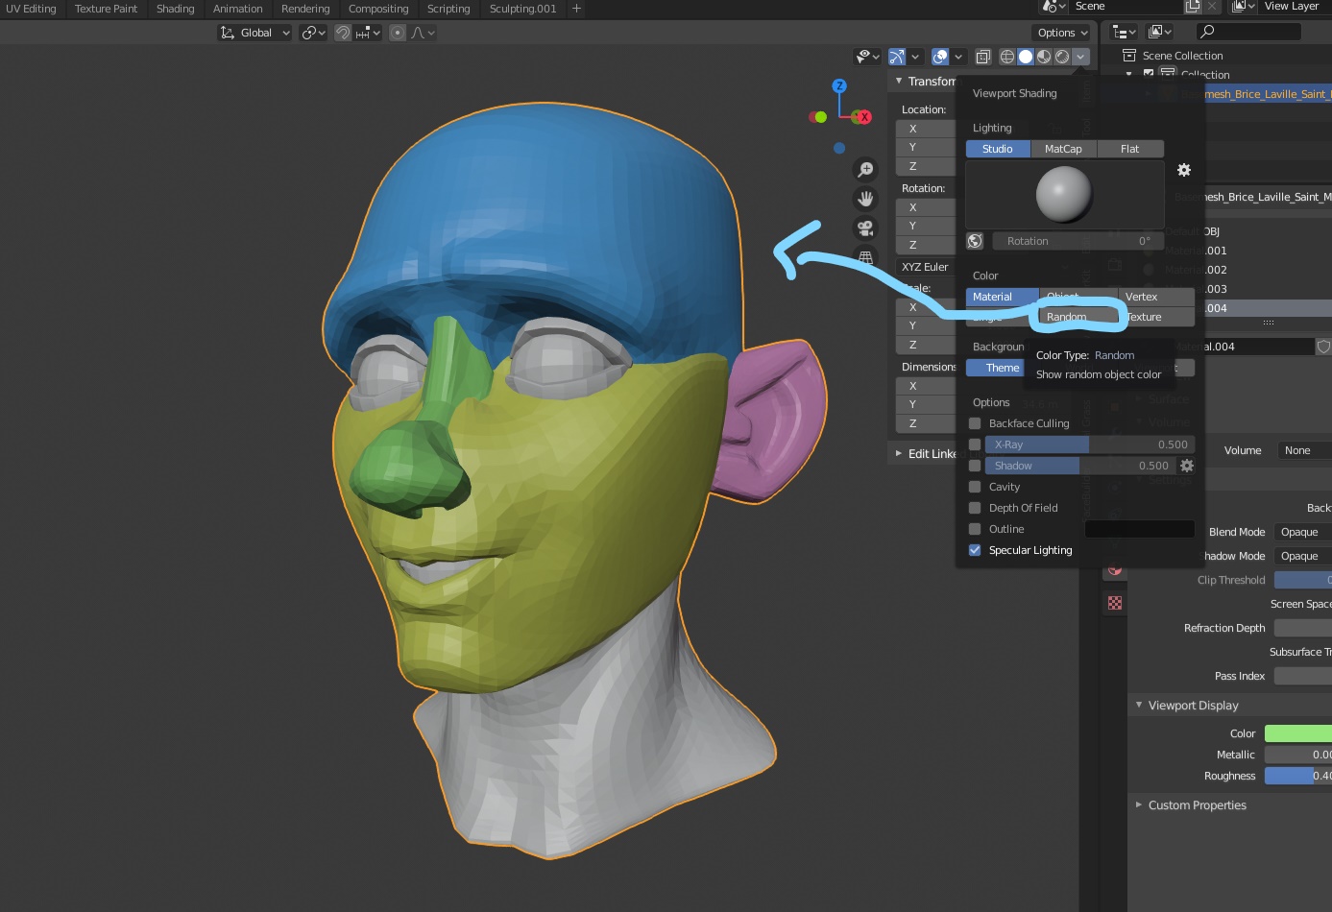The image size is (1332, 912).
Task: Enable Backface Culling checkbox
Action: (975, 423)
